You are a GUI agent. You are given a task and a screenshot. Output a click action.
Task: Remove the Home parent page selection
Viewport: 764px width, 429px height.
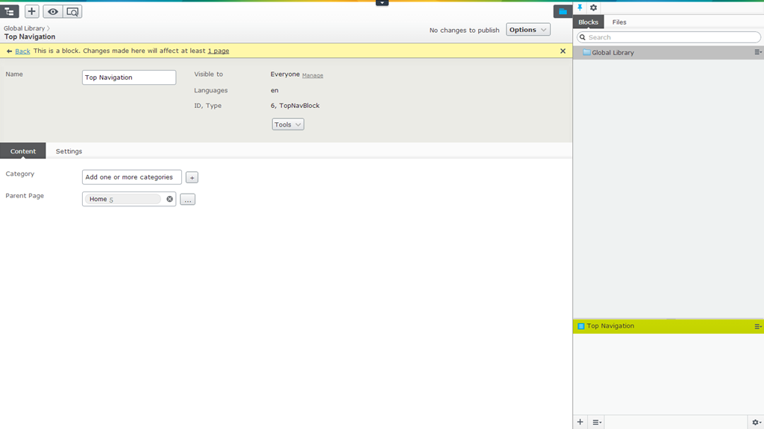click(x=169, y=199)
